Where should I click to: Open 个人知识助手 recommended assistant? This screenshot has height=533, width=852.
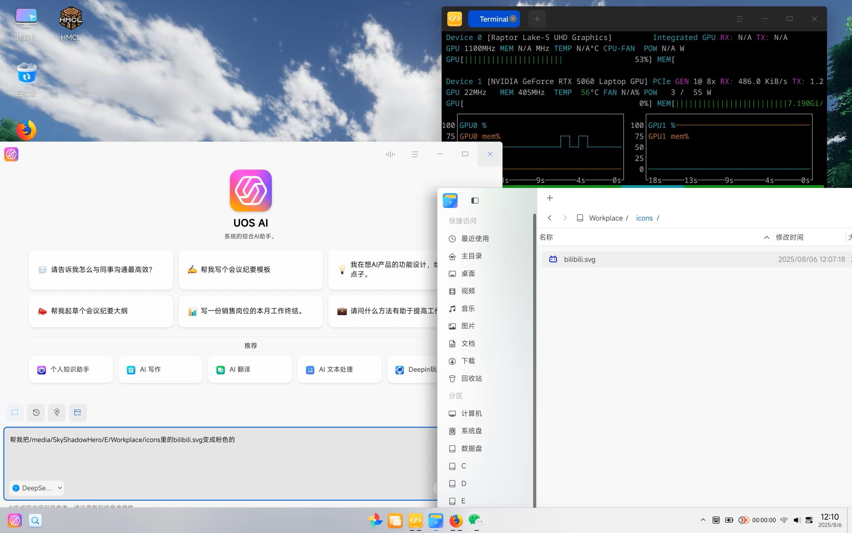(71, 369)
